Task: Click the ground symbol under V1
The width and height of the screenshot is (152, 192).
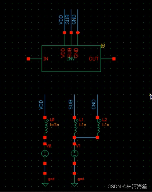Action: tap(74, 184)
